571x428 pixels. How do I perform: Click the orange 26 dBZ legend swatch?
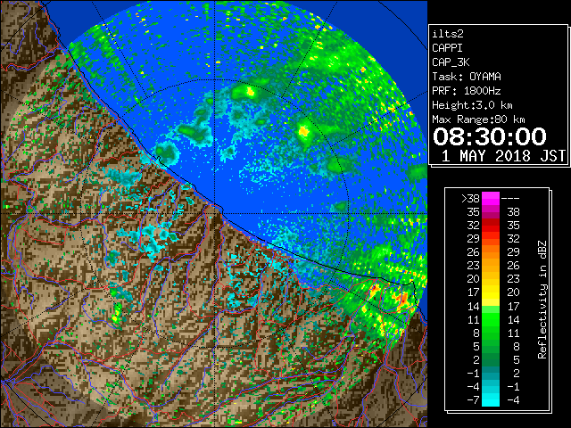(x=491, y=252)
